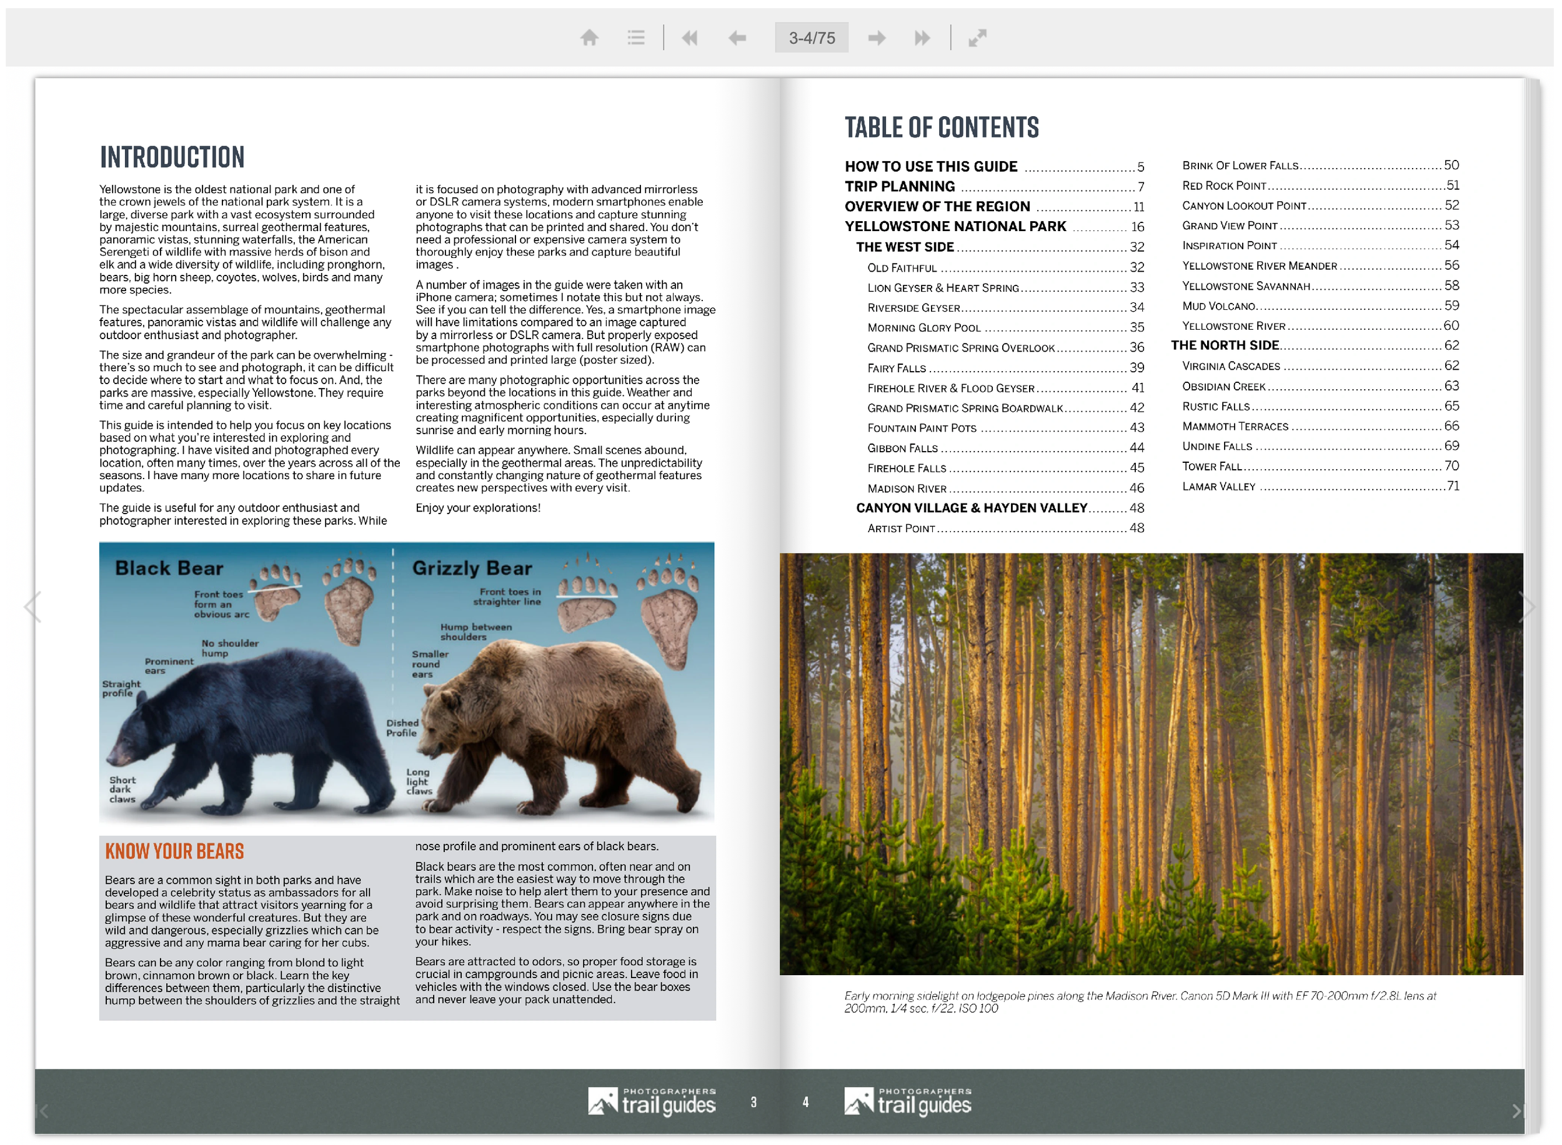Open the Old Faithful contents entry
The height and width of the screenshot is (1145, 1562).
click(902, 268)
